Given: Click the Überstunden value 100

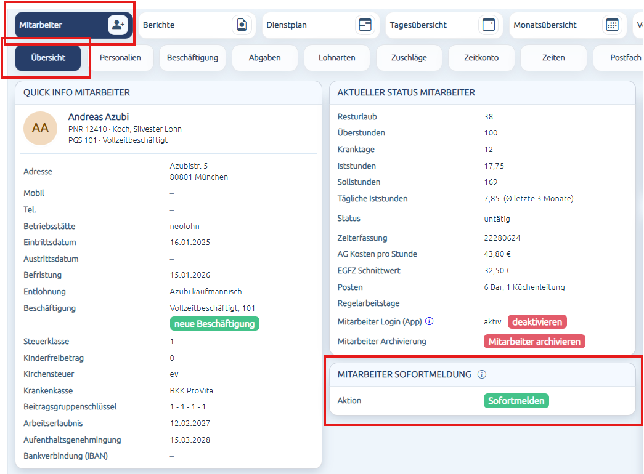Looking at the screenshot, I should click(491, 132).
